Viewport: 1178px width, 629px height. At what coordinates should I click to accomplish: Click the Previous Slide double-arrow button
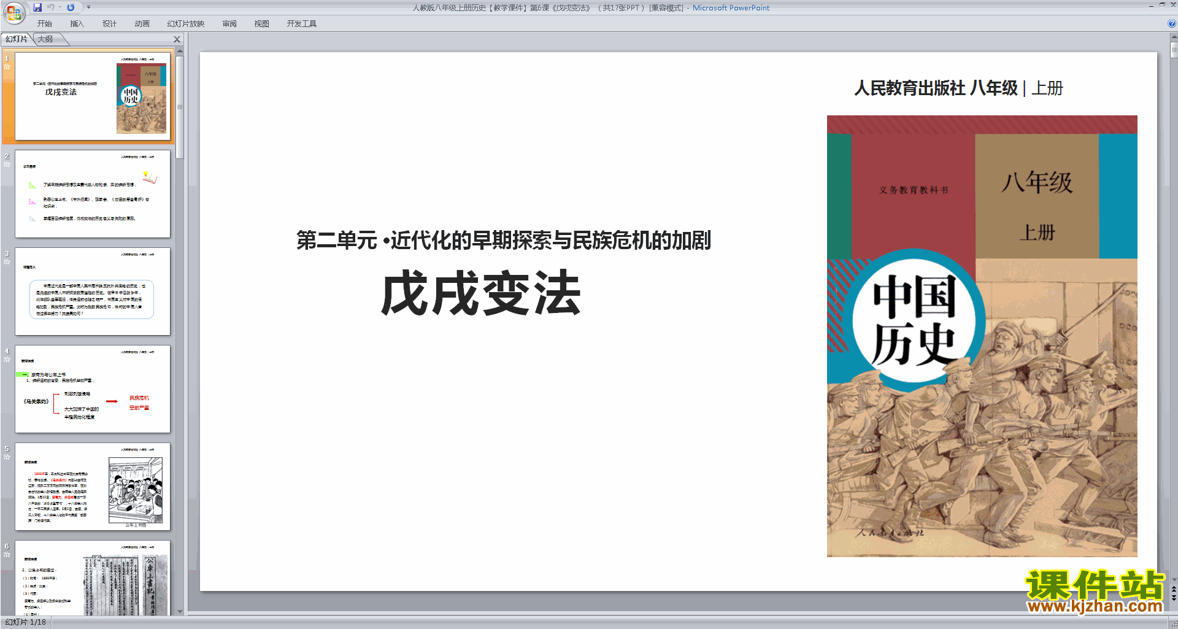(1174, 589)
